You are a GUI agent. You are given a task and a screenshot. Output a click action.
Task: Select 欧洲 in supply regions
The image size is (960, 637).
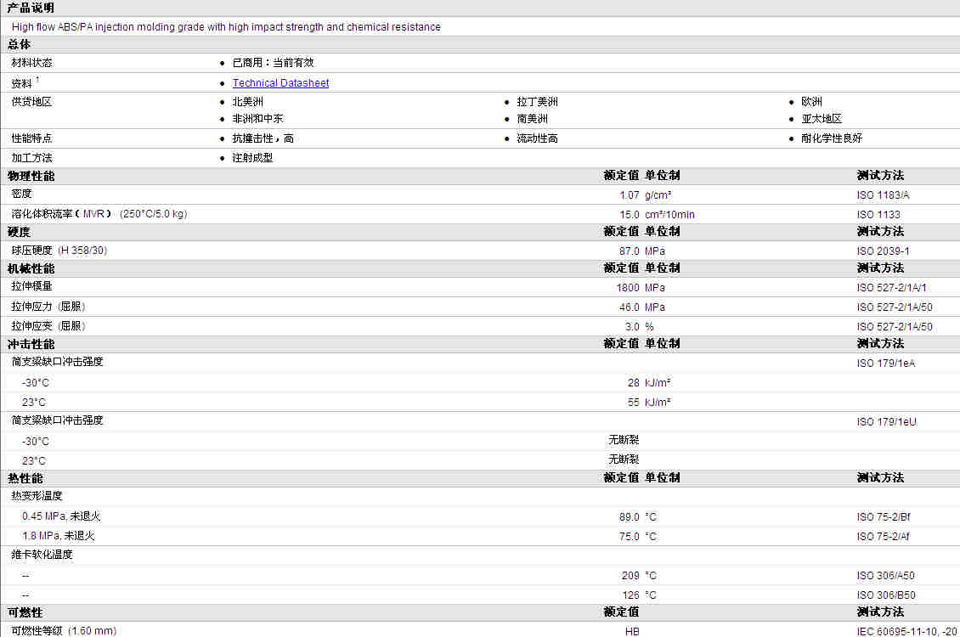point(811,102)
